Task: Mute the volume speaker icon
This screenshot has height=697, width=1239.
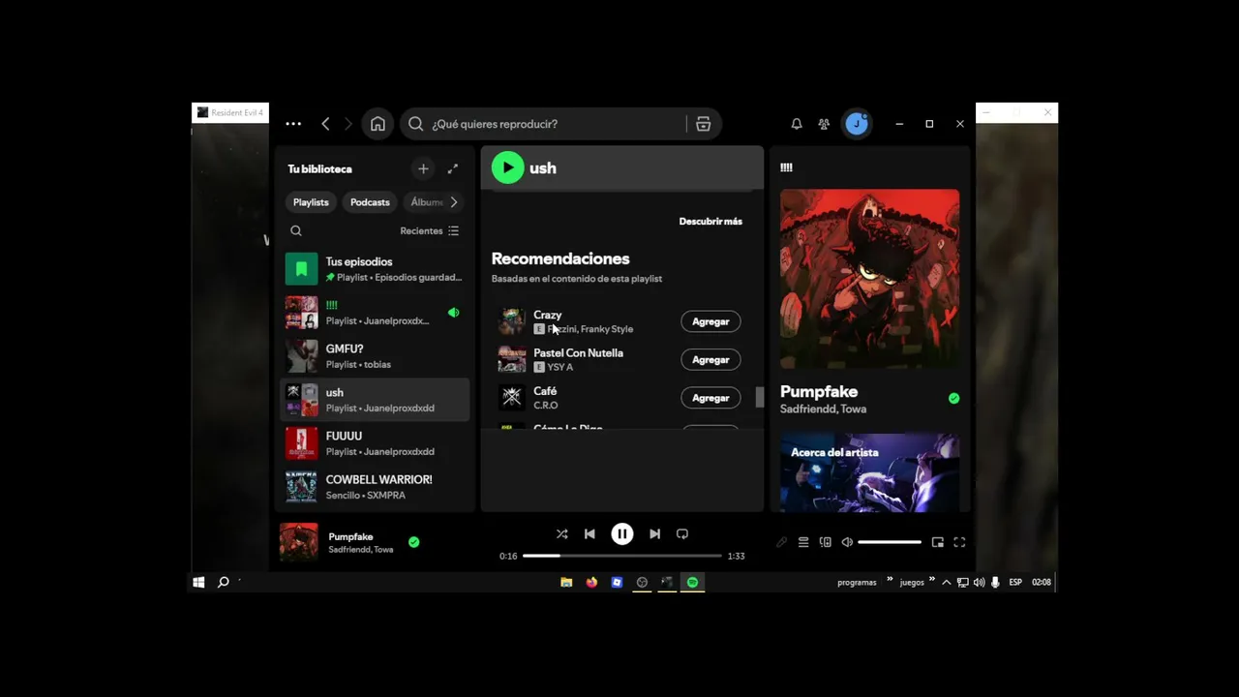Action: 847,542
